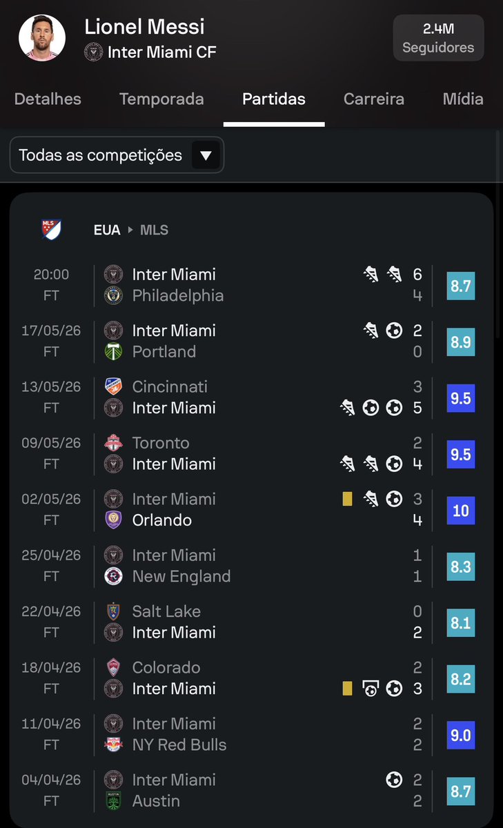This screenshot has height=828, width=503.
Task: Tap the Cincinnati team crest
Action: click(x=113, y=386)
